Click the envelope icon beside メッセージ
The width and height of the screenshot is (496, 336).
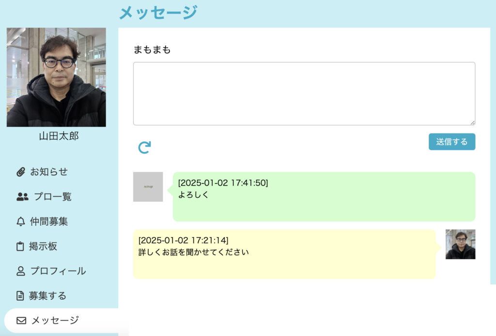[21, 321]
